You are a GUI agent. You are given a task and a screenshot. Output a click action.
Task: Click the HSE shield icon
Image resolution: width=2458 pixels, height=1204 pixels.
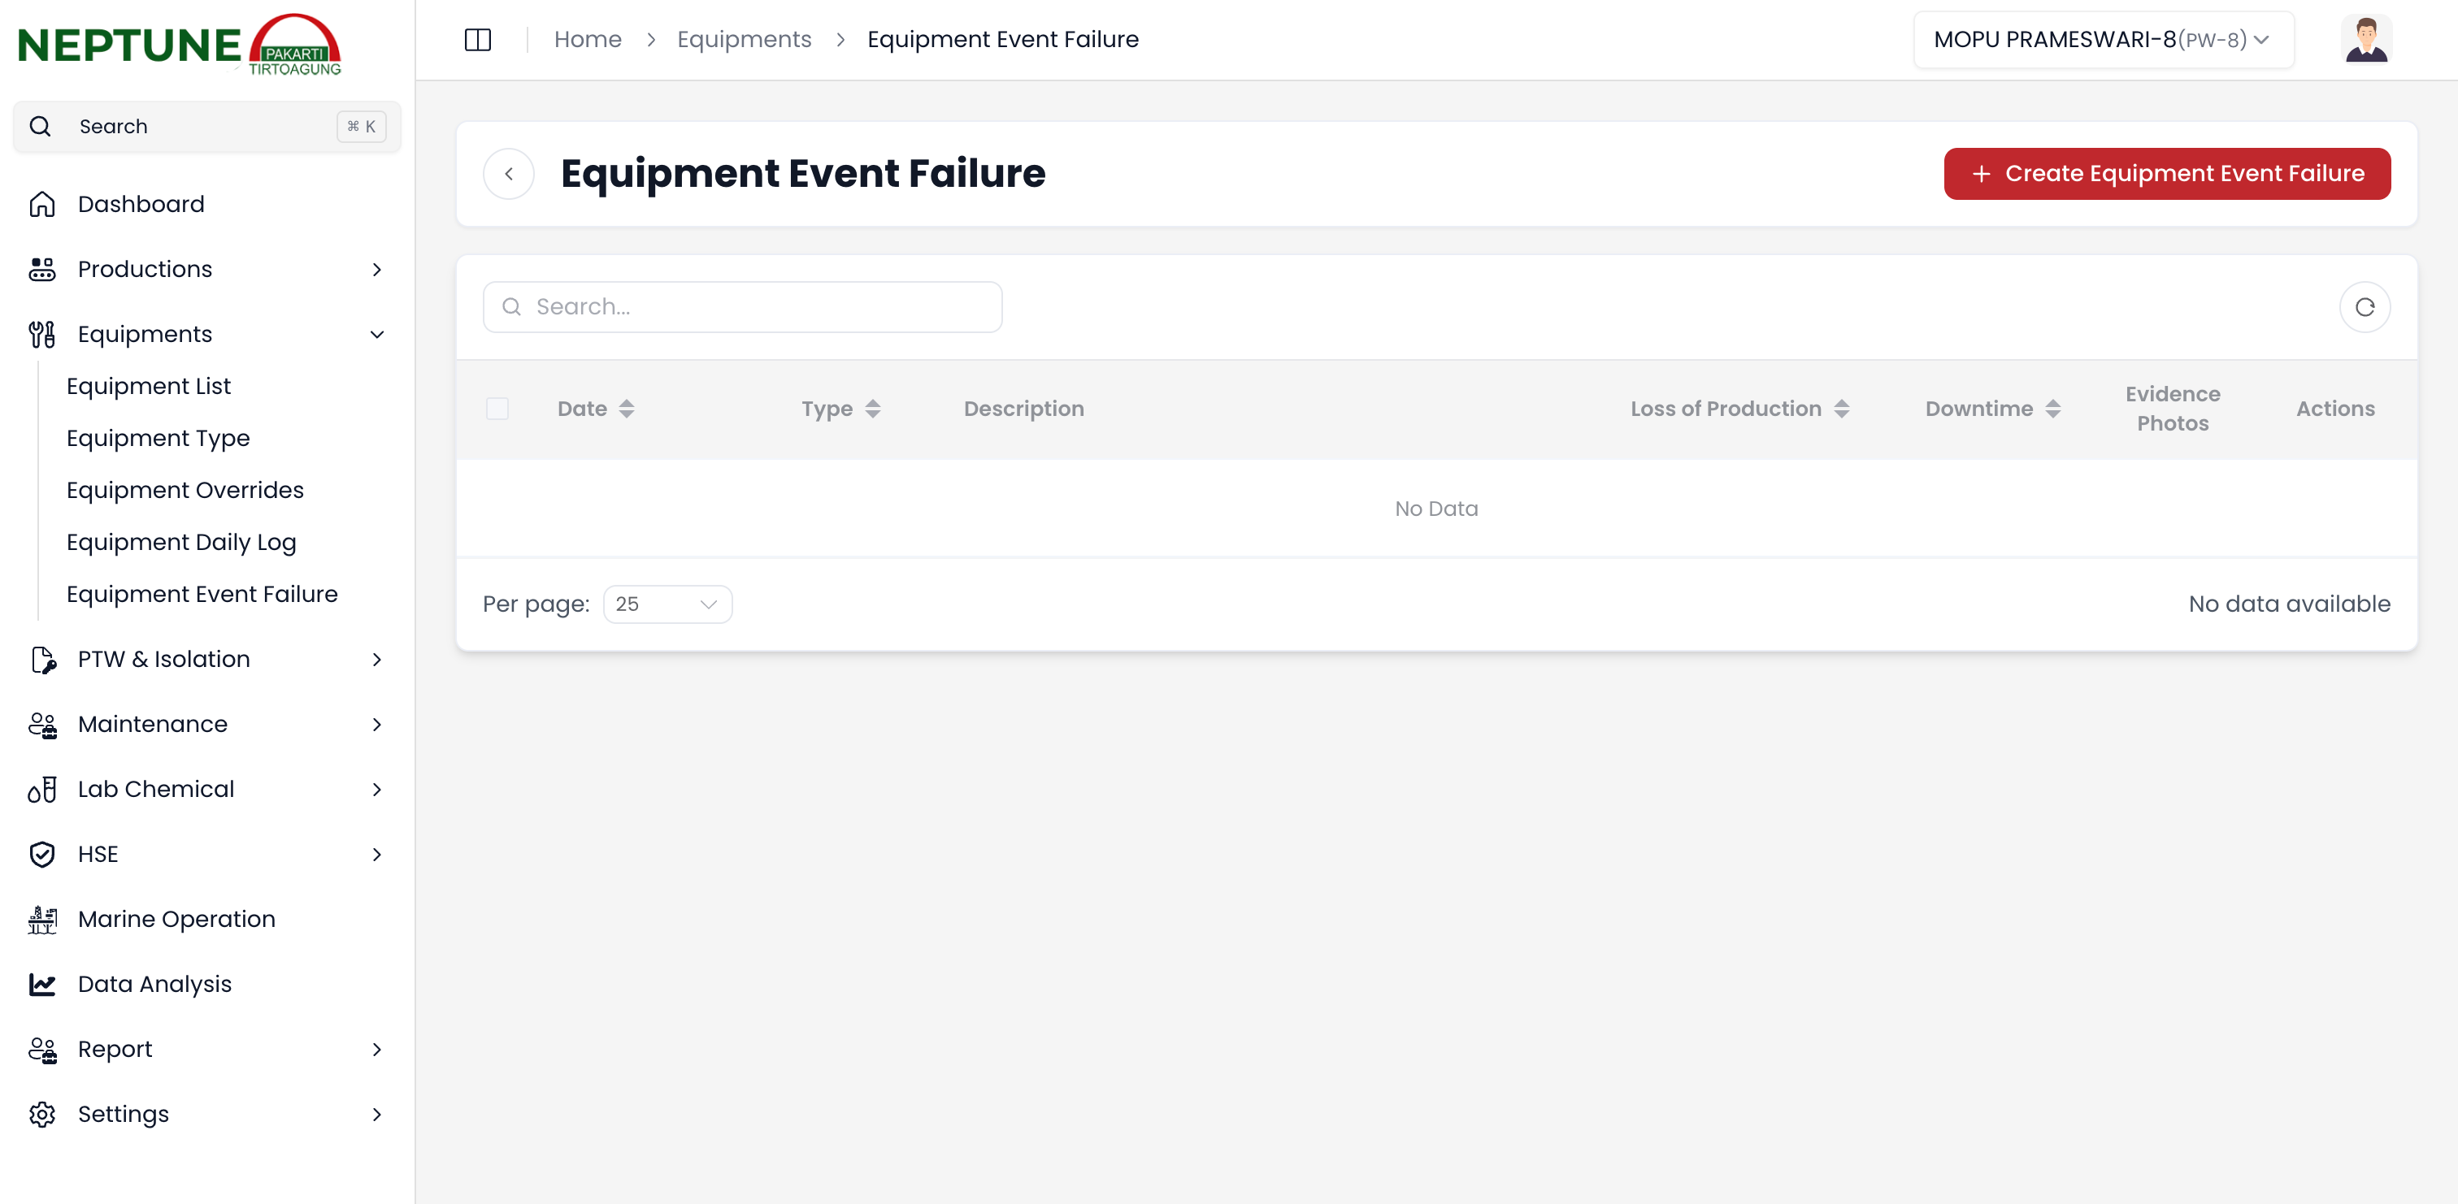coord(42,854)
